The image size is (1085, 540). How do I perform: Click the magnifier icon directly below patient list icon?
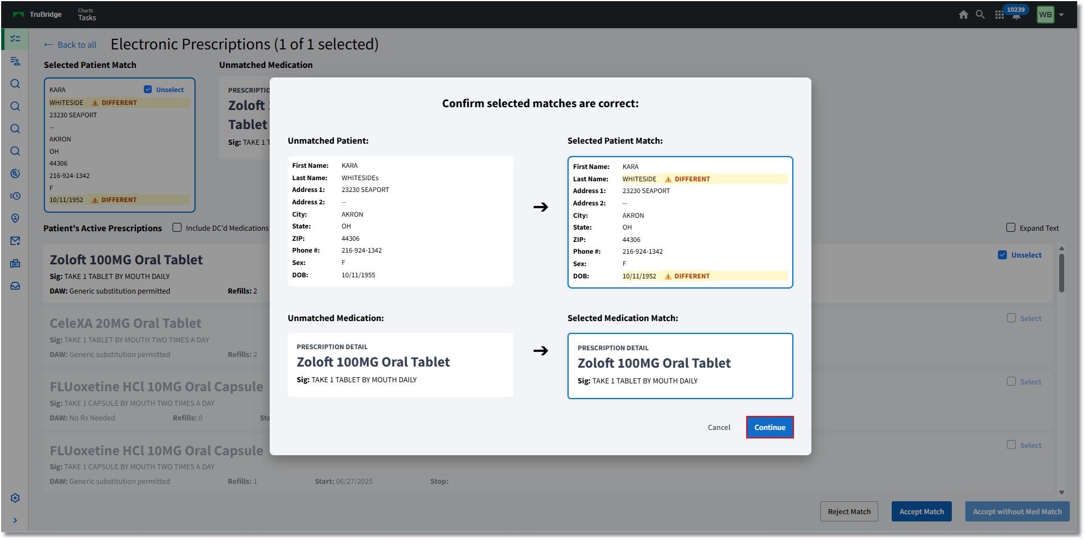pos(15,84)
